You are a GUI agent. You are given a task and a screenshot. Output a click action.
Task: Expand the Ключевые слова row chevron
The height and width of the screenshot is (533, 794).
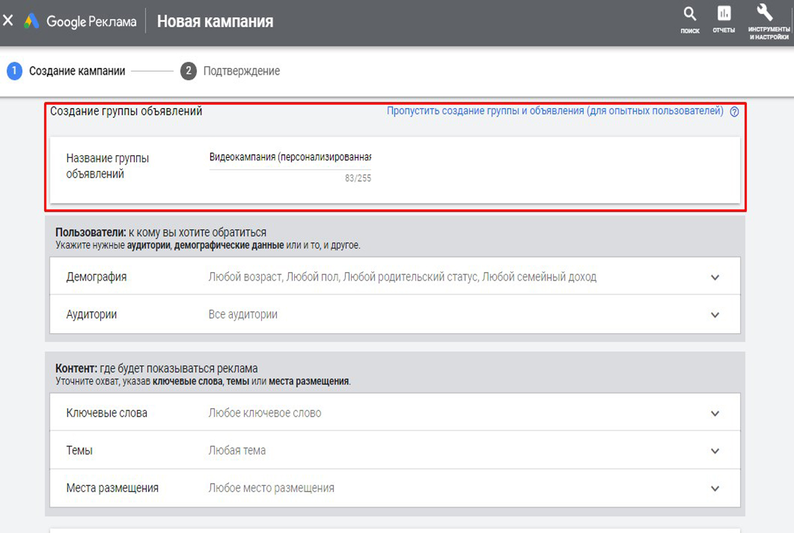(x=715, y=414)
